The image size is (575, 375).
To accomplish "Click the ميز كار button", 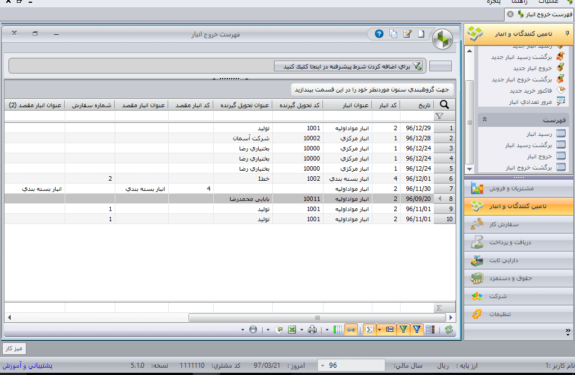I will click(x=14, y=348).
